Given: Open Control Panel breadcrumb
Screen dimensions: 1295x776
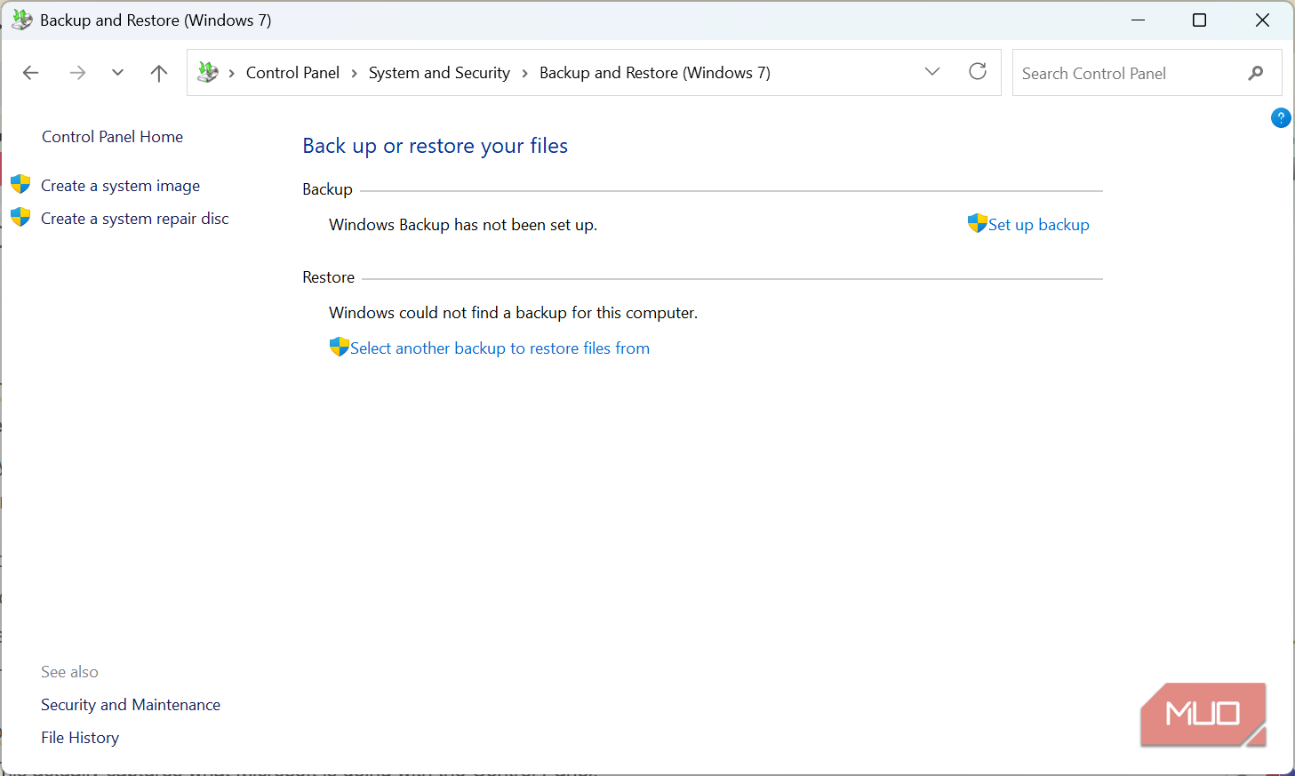Looking at the screenshot, I should (x=292, y=73).
